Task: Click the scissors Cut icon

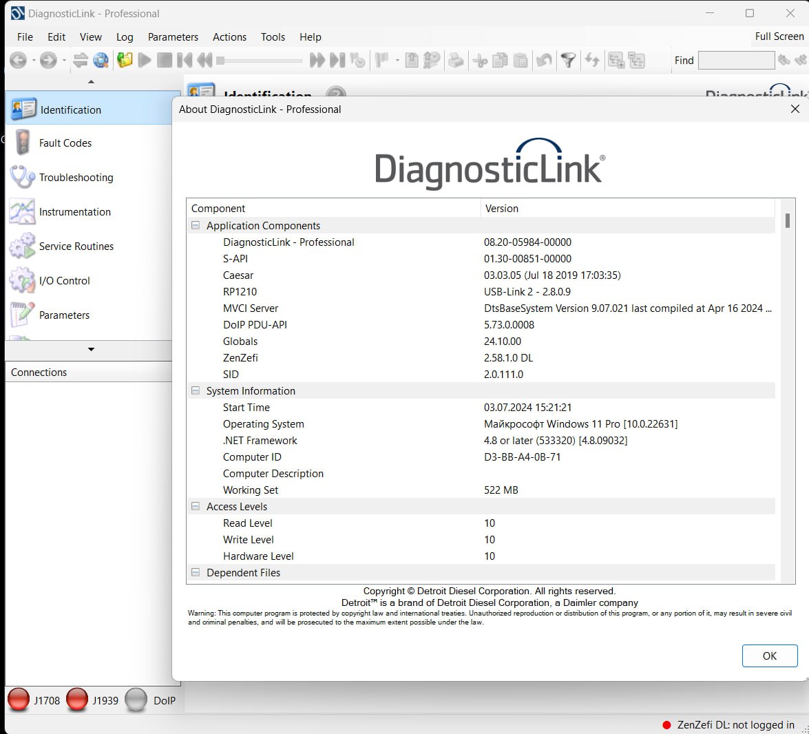Action: click(x=480, y=61)
